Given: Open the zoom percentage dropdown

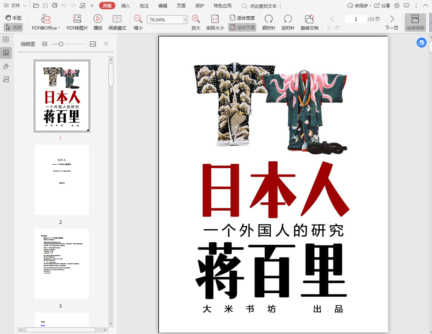Looking at the screenshot, I should point(185,20).
